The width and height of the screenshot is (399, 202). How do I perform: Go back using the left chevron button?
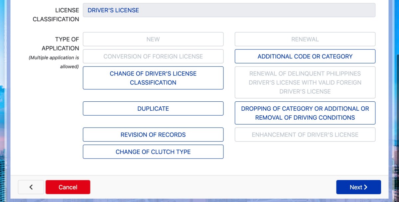tap(31, 187)
